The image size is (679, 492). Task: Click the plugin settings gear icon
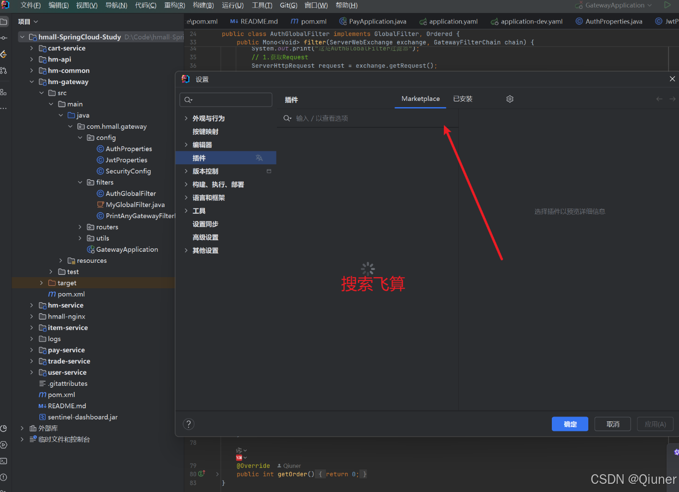pos(510,99)
